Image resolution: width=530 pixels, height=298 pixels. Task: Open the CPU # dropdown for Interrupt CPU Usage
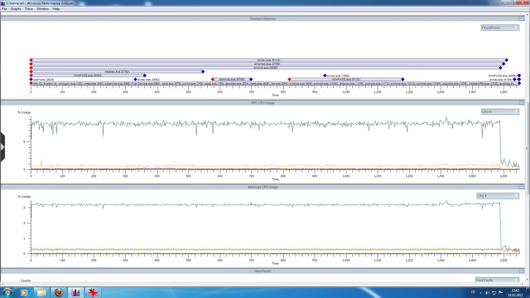(x=498, y=196)
